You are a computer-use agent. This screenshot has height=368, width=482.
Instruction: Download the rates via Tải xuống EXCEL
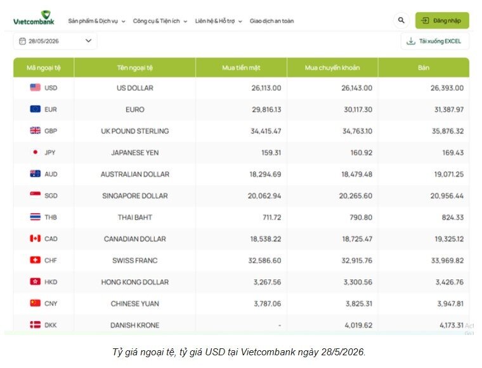(x=435, y=41)
